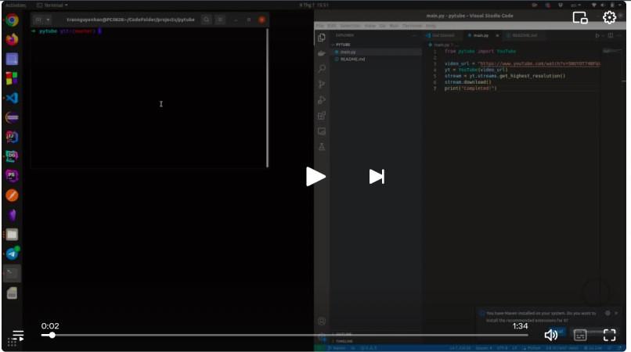631x352 pixels.
Task: Show applications grid in the dock
Action: point(12,343)
